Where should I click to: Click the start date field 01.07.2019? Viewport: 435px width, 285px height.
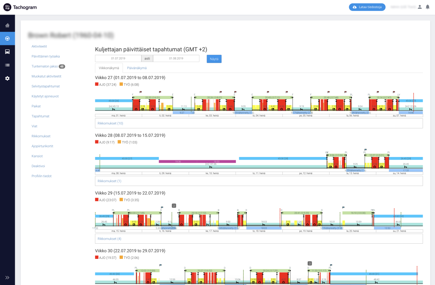pyautogui.click(x=118, y=58)
